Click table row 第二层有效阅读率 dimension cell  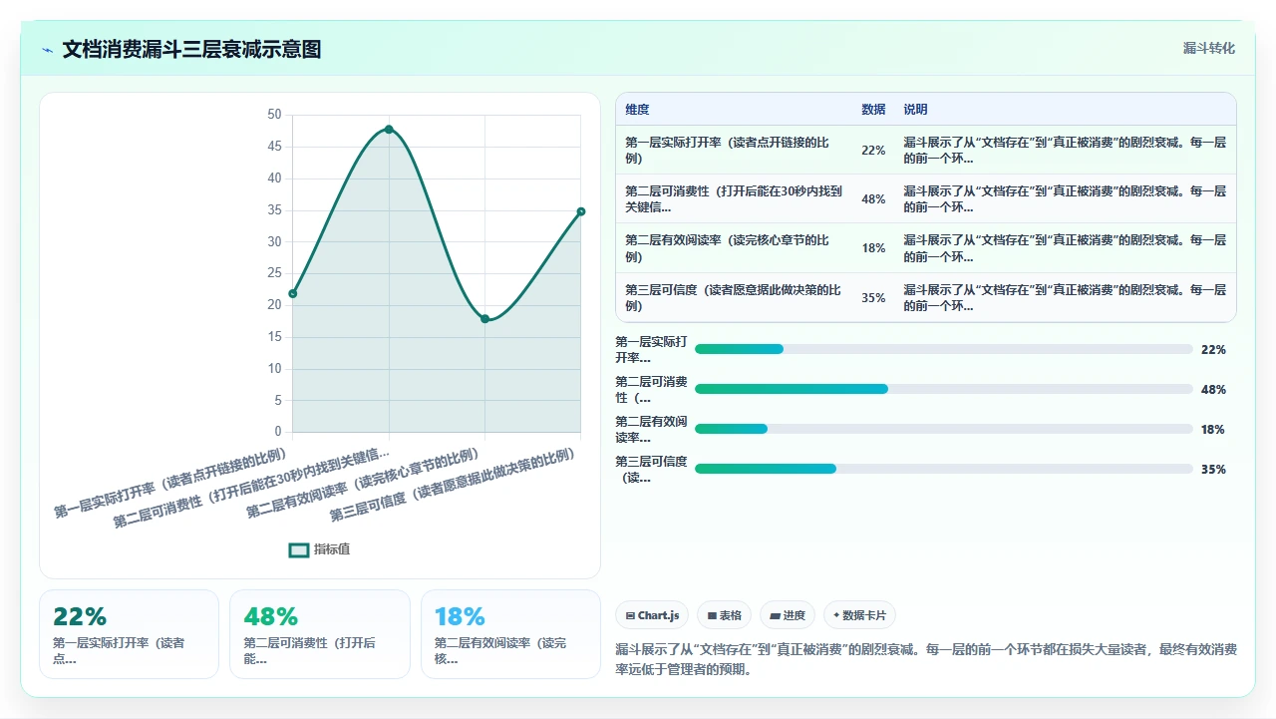pyautogui.click(x=734, y=248)
